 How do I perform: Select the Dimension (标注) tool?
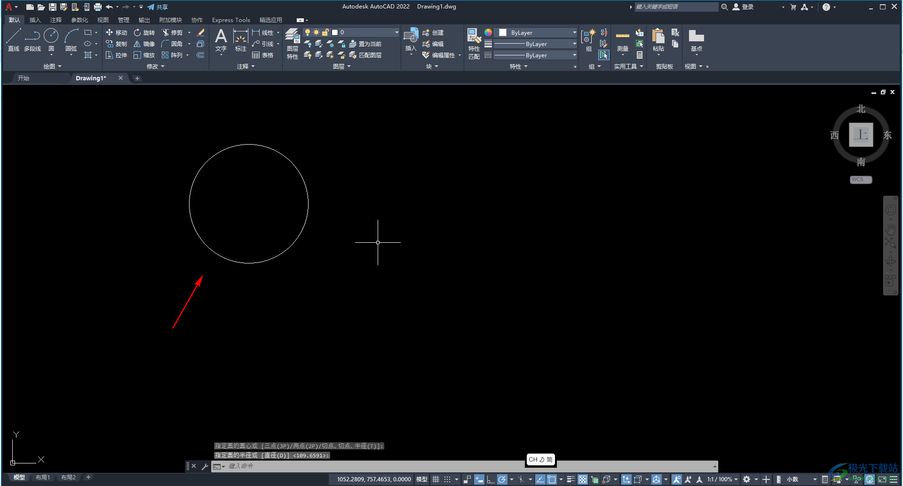(241, 40)
